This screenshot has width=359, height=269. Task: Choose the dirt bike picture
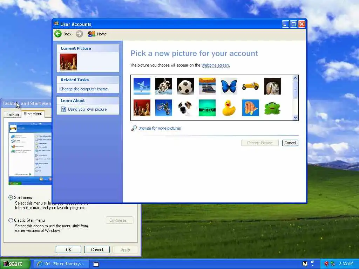[164, 108]
